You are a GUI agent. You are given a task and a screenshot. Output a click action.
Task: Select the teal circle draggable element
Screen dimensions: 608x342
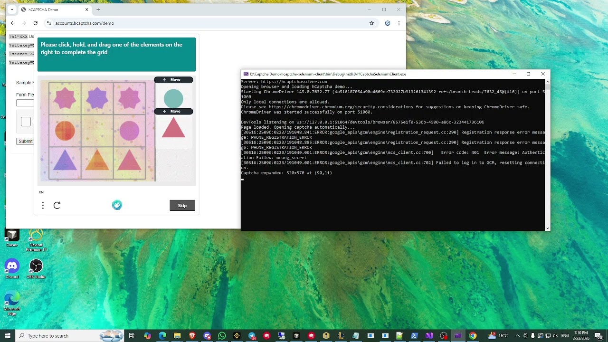click(x=173, y=98)
